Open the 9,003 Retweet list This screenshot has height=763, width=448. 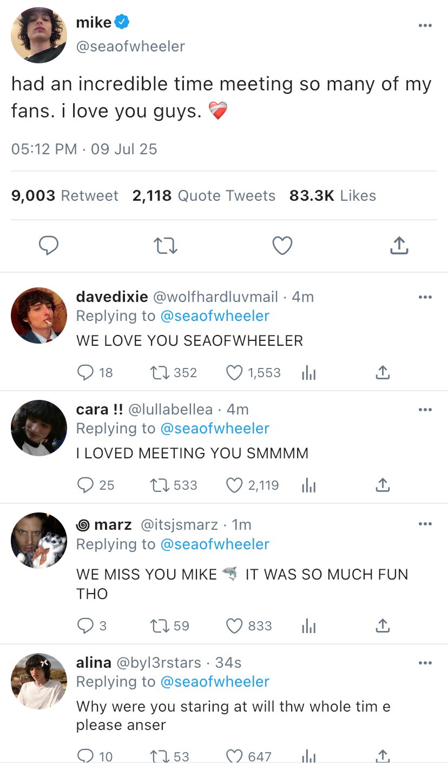point(64,195)
